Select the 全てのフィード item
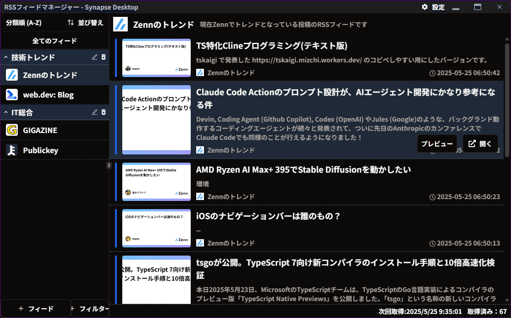Screen dimensions: 511x318 [54, 41]
